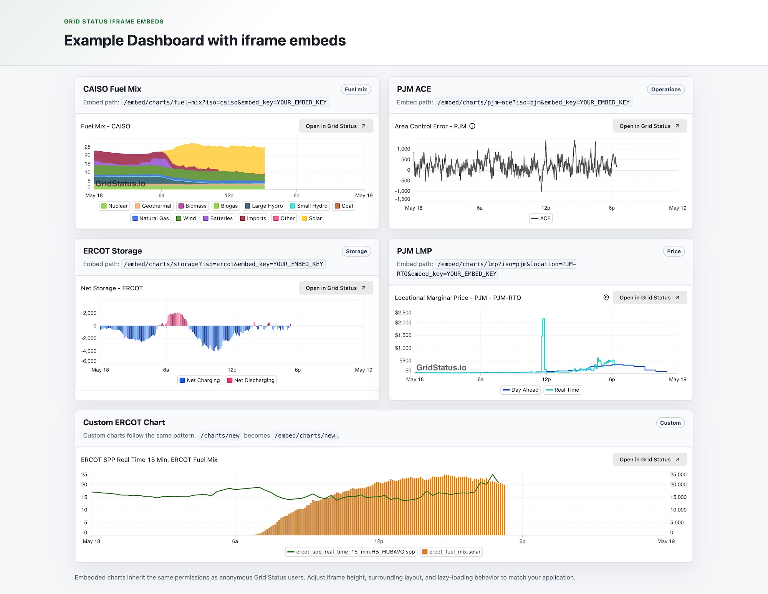Open PJM Area Control Error in Grid Status
This screenshot has width=768, height=594.
click(x=650, y=126)
